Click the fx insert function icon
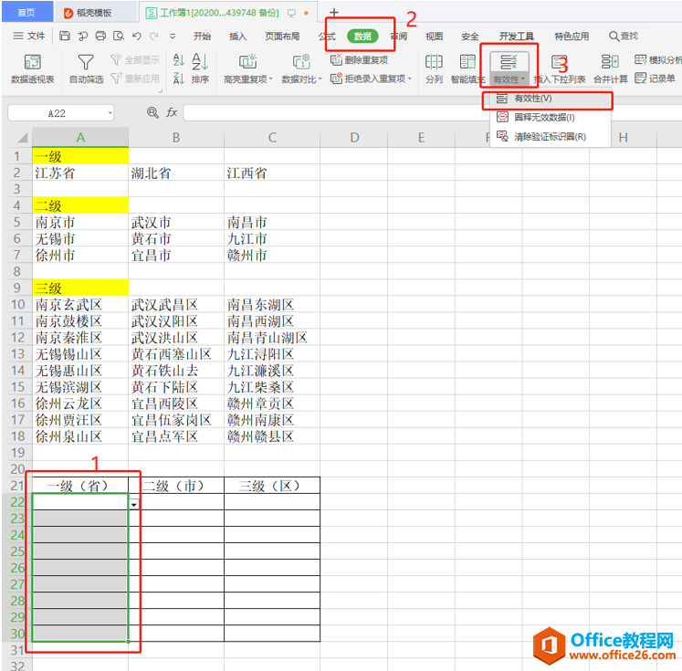 172,113
